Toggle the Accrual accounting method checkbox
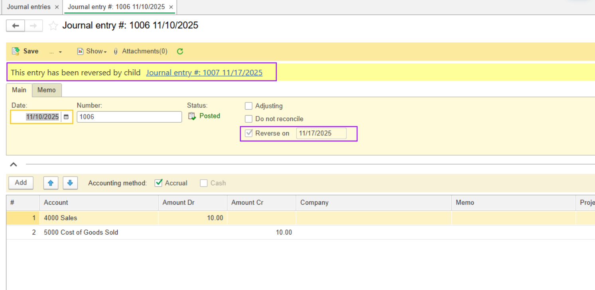This screenshot has width=595, height=290. point(159,183)
